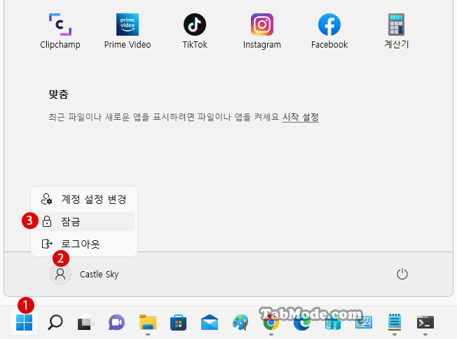Open the Control Panel taskbar icon
Screen dimensions: 457x339
364,322
